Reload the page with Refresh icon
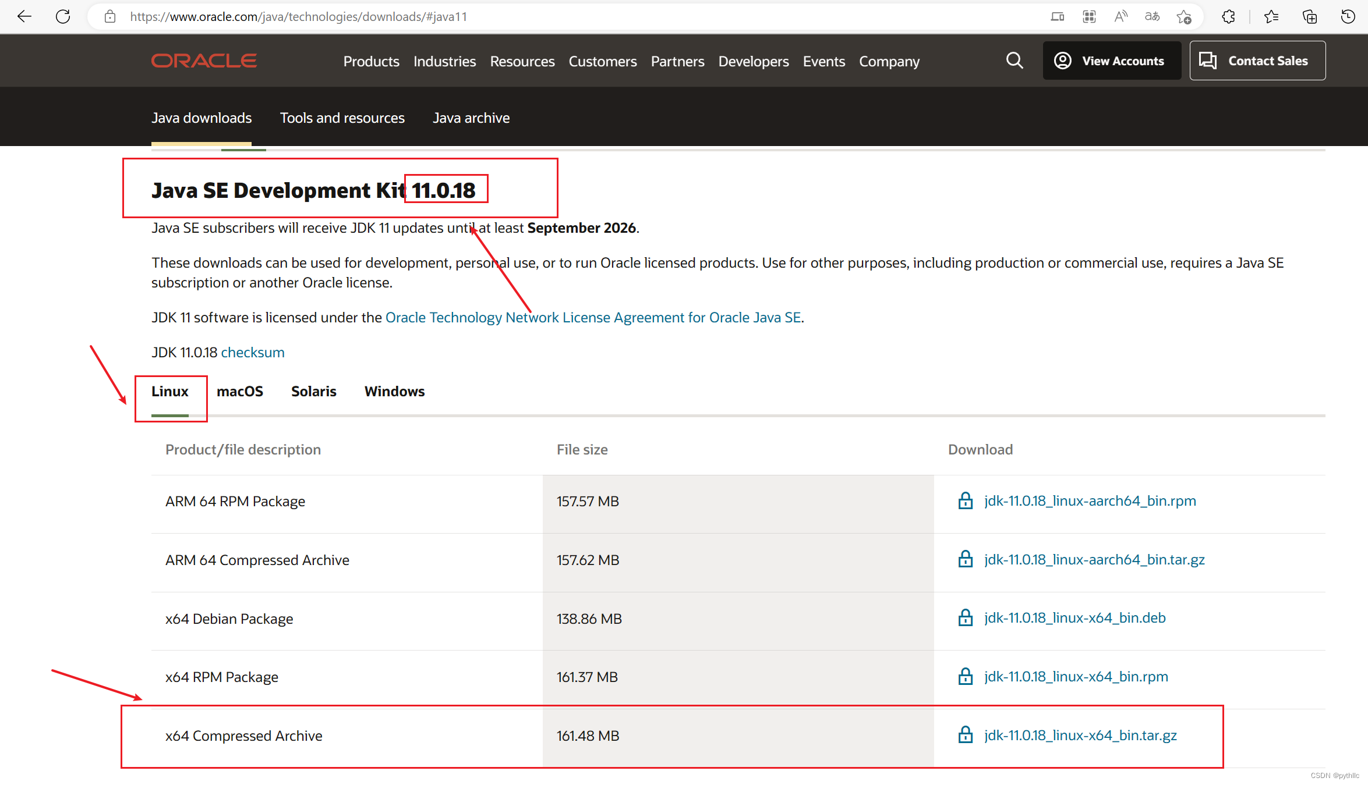Image resolution: width=1368 pixels, height=785 pixels. coord(63,16)
